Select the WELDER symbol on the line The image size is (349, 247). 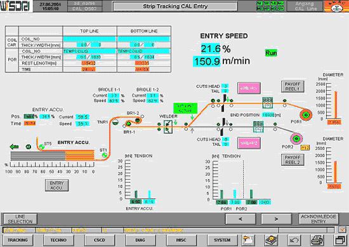point(168,126)
